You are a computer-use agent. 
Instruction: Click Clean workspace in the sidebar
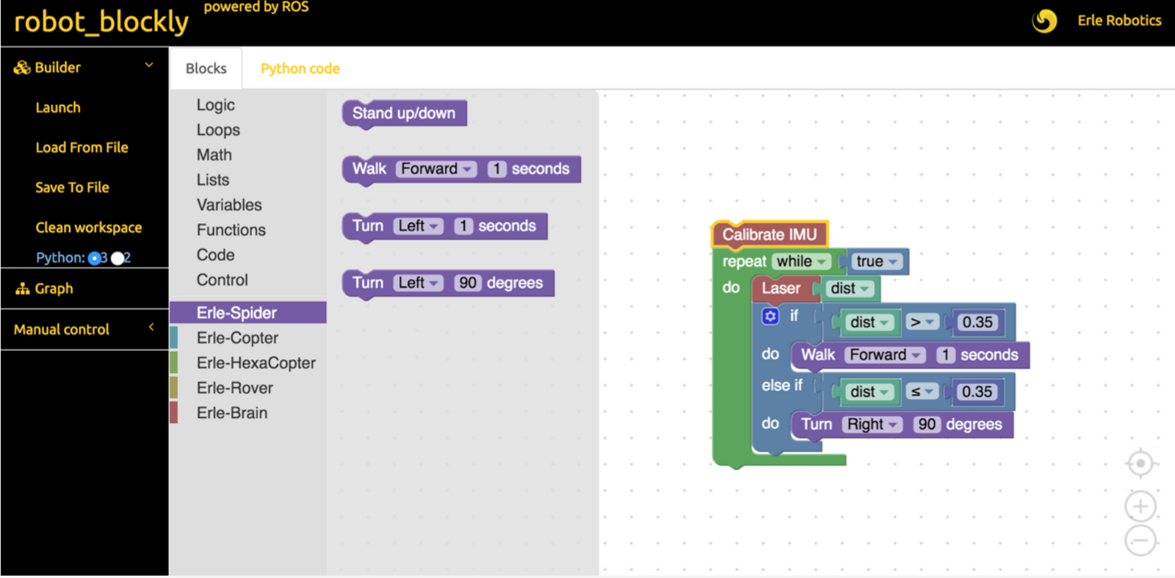(x=88, y=228)
